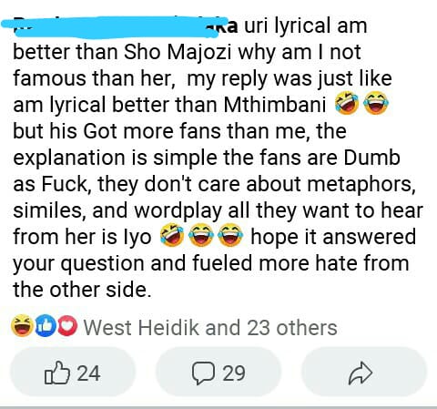The height and width of the screenshot is (409, 437).
Task: Click the middle emoji of the three after Iyo
Action: (201, 236)
